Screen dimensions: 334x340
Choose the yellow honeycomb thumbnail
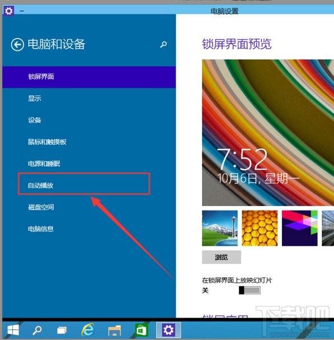[x=260, y=228]
